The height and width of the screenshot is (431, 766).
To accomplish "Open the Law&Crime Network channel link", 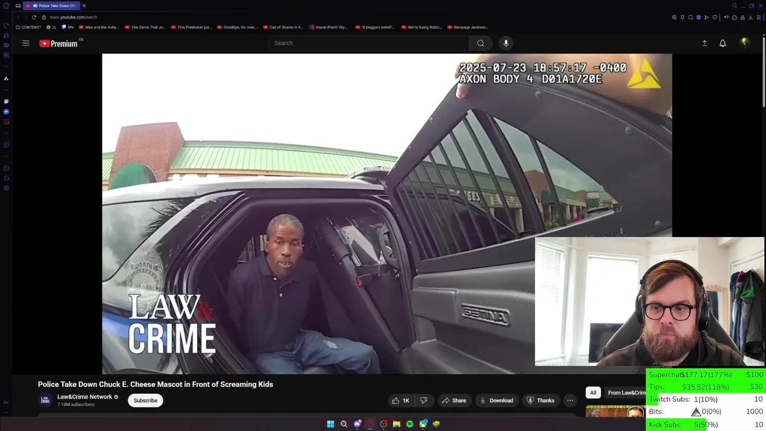I will [x=84, y=397].
